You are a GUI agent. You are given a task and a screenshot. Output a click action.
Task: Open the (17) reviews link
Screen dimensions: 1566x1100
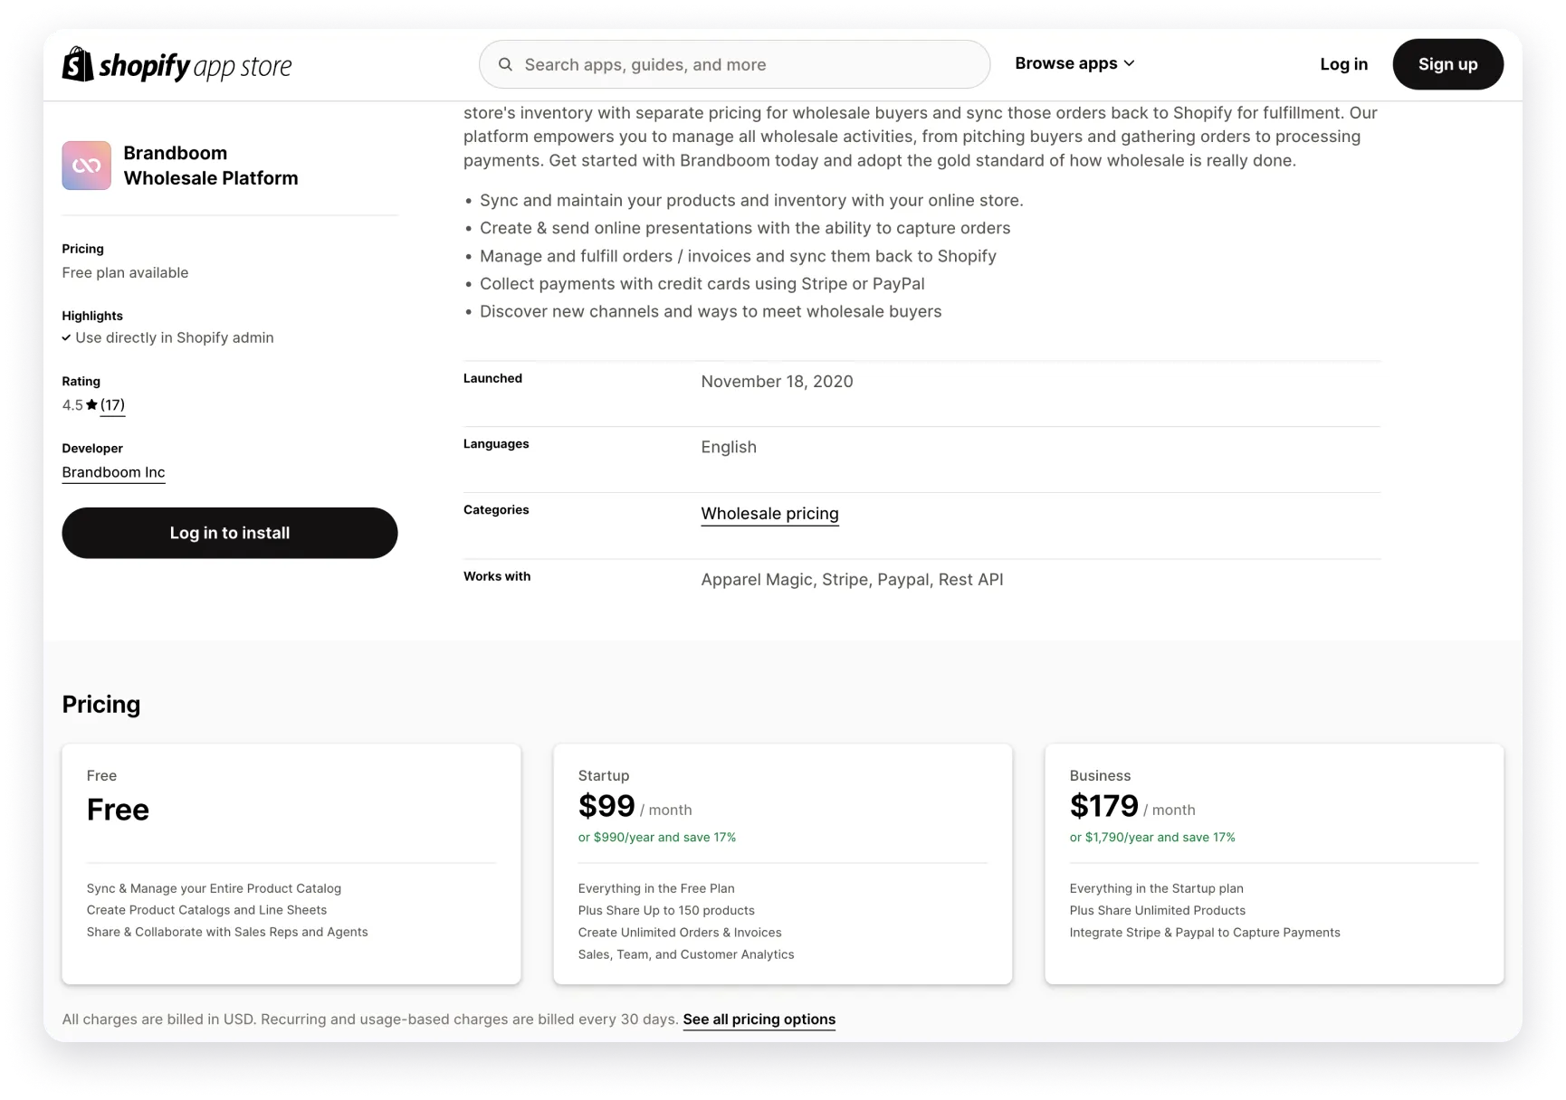tap(112, 405)
